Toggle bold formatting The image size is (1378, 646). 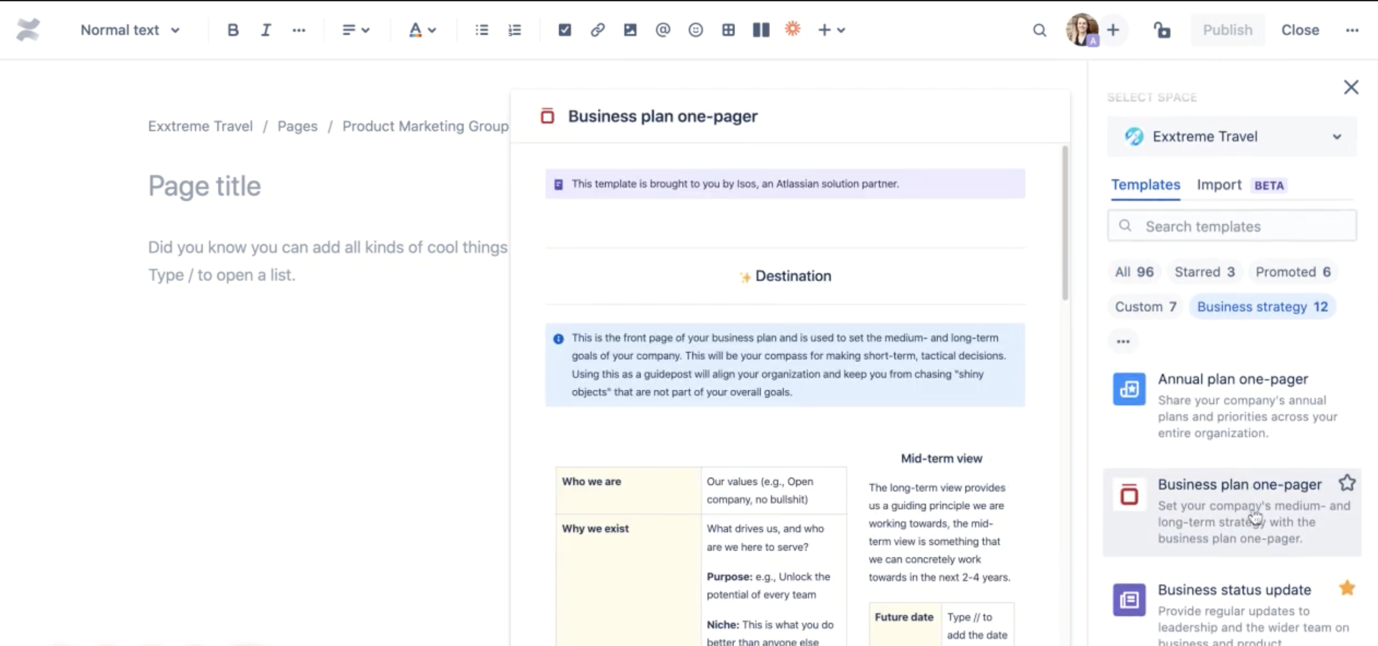(233, 30)
